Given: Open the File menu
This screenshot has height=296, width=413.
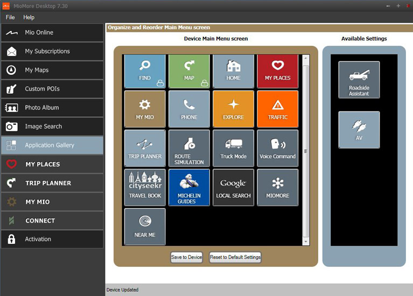Looking at the screenshot, I should pyautogui.click(x=10, y=17).
